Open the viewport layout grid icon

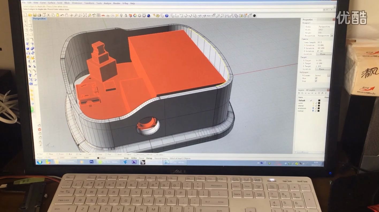coord(98,15)
